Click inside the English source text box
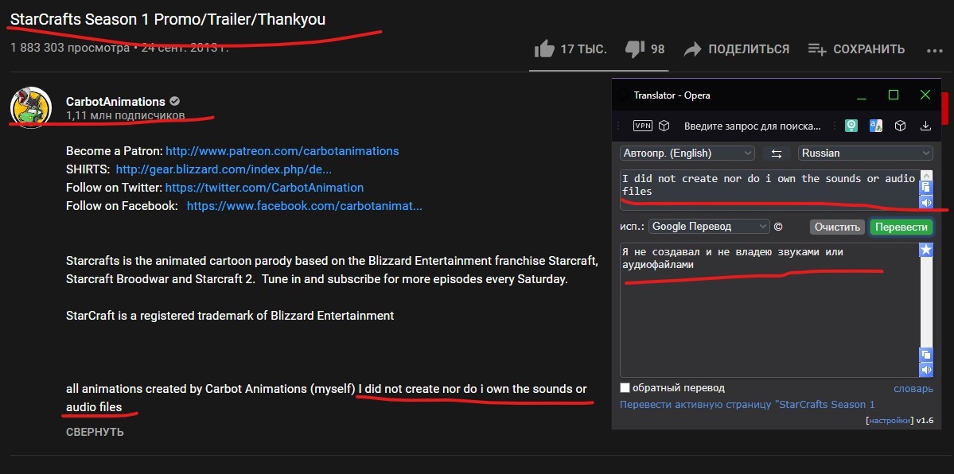The image size is (954, 474). click(x=769, y=189)
